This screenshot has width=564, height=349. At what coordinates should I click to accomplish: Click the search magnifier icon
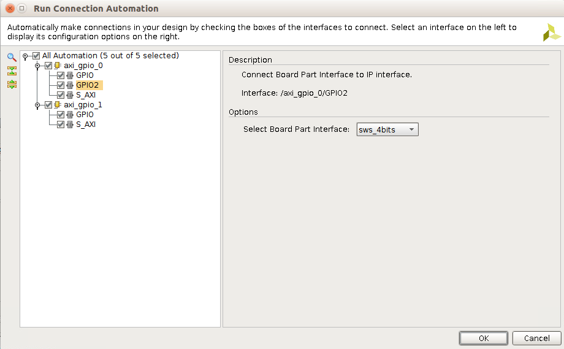coord(12,57)
